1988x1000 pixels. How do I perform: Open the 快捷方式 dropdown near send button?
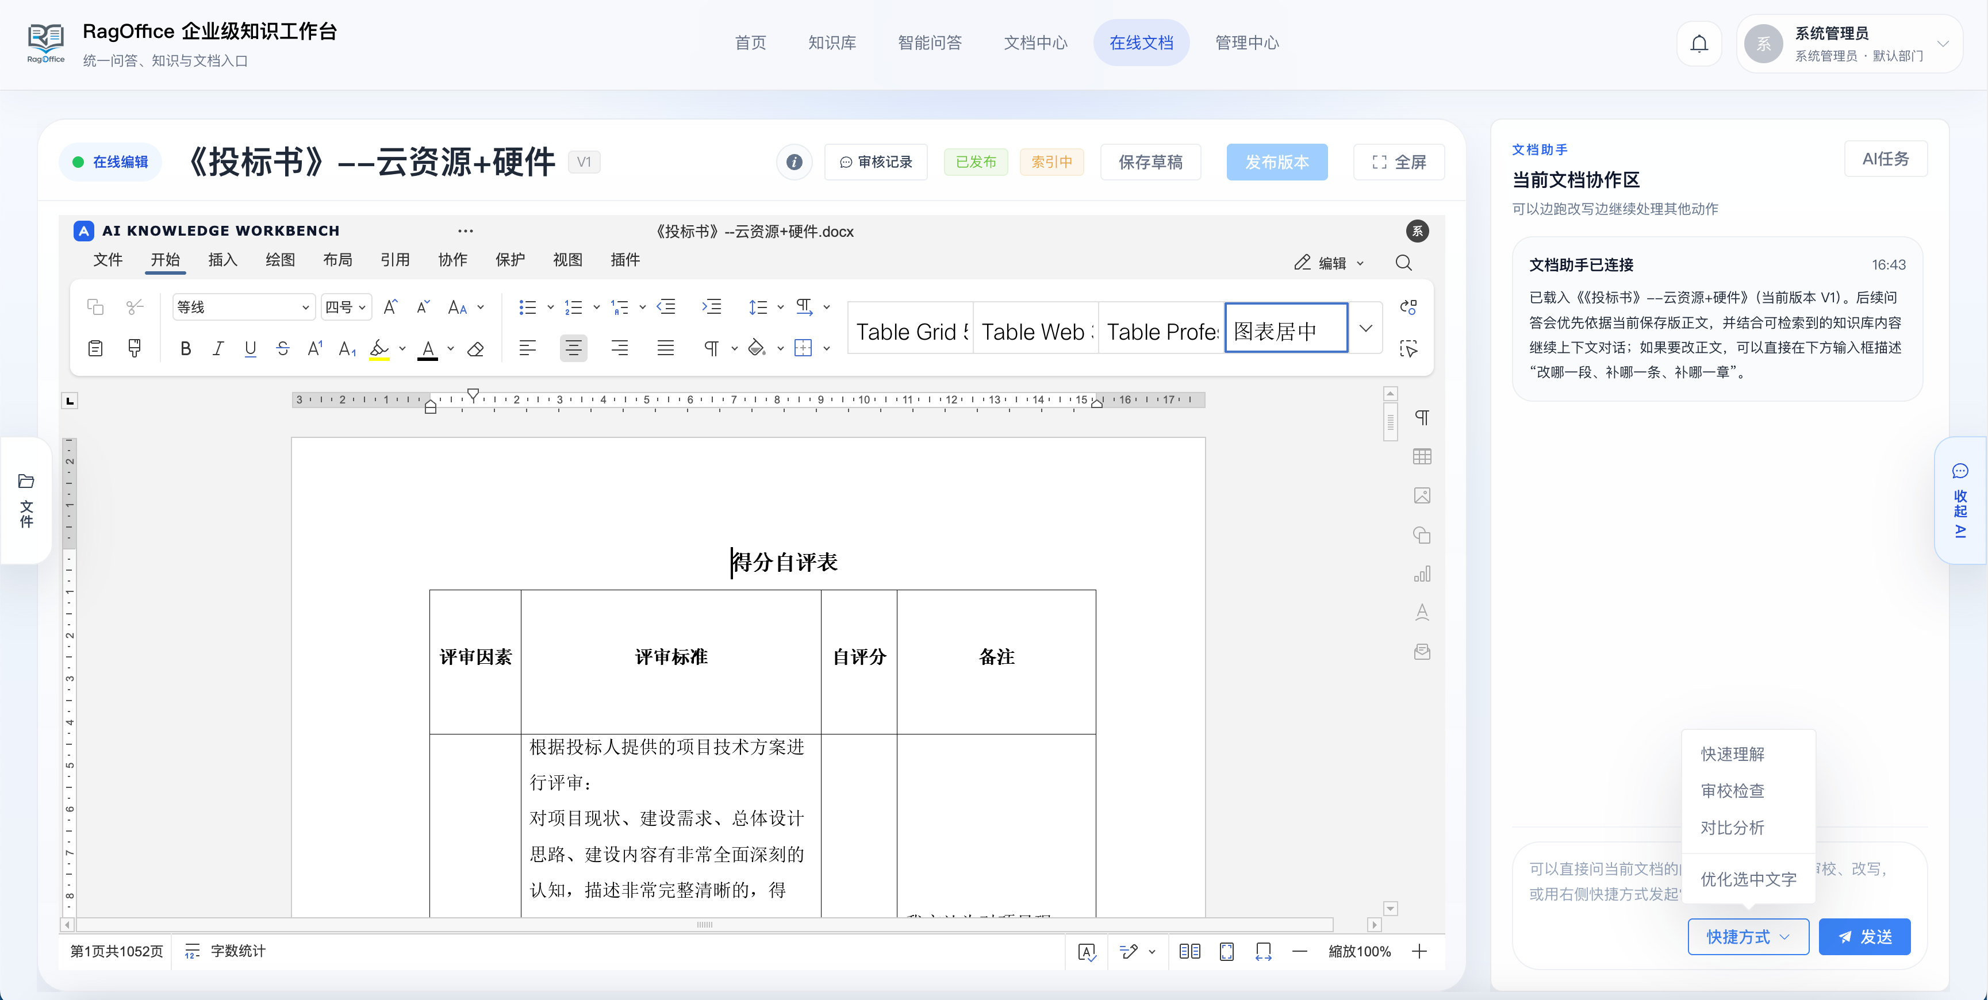(1748, 936)
